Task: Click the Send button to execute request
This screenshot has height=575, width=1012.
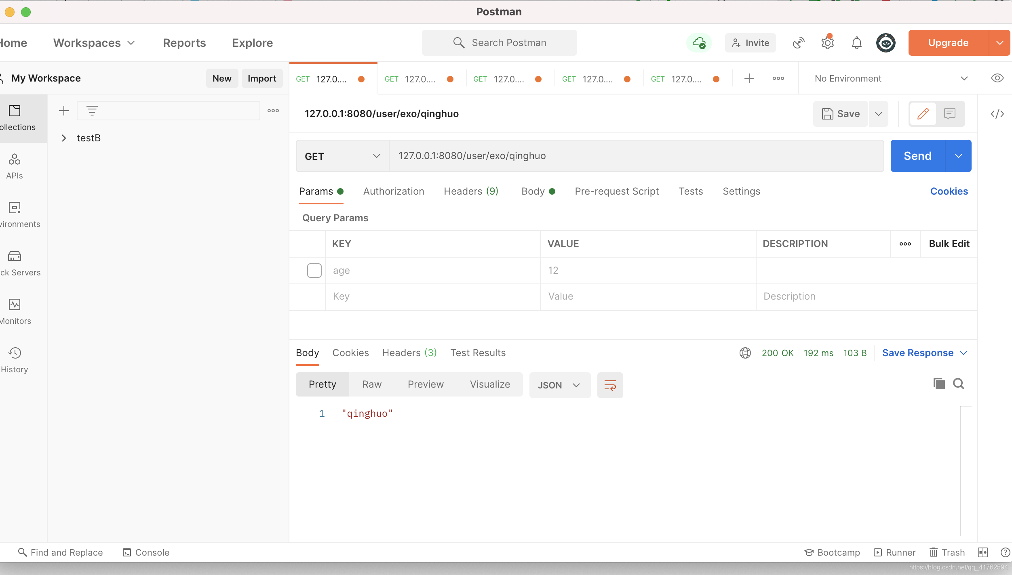Action: coord(916,155)
